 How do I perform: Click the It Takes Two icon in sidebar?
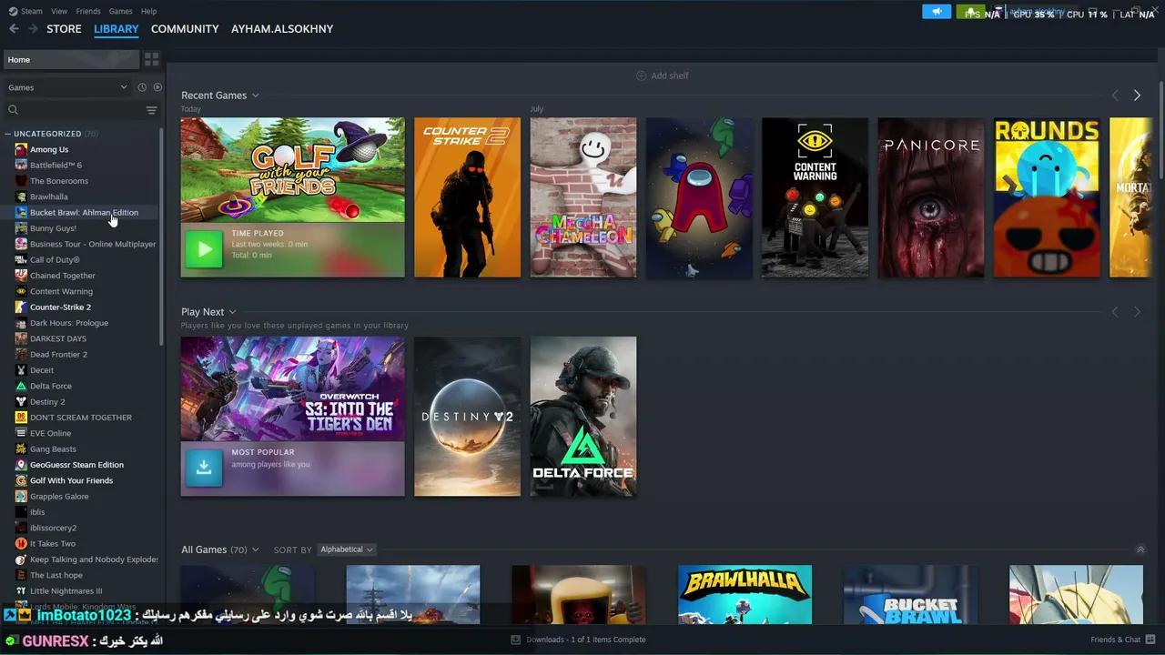21,543
